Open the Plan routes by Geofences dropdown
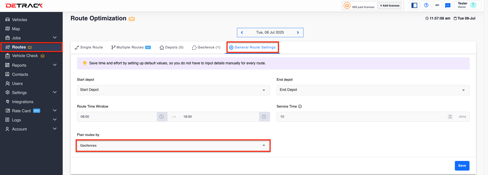Image resolution: width=488 pixels, height=175 pixels. coord(173,146)
